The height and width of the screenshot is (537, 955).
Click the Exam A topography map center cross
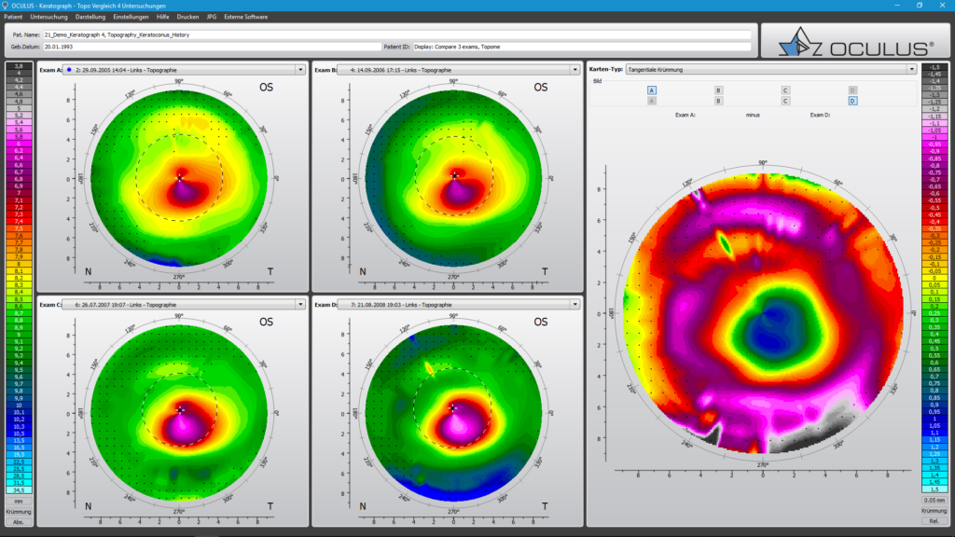(180, 176)
